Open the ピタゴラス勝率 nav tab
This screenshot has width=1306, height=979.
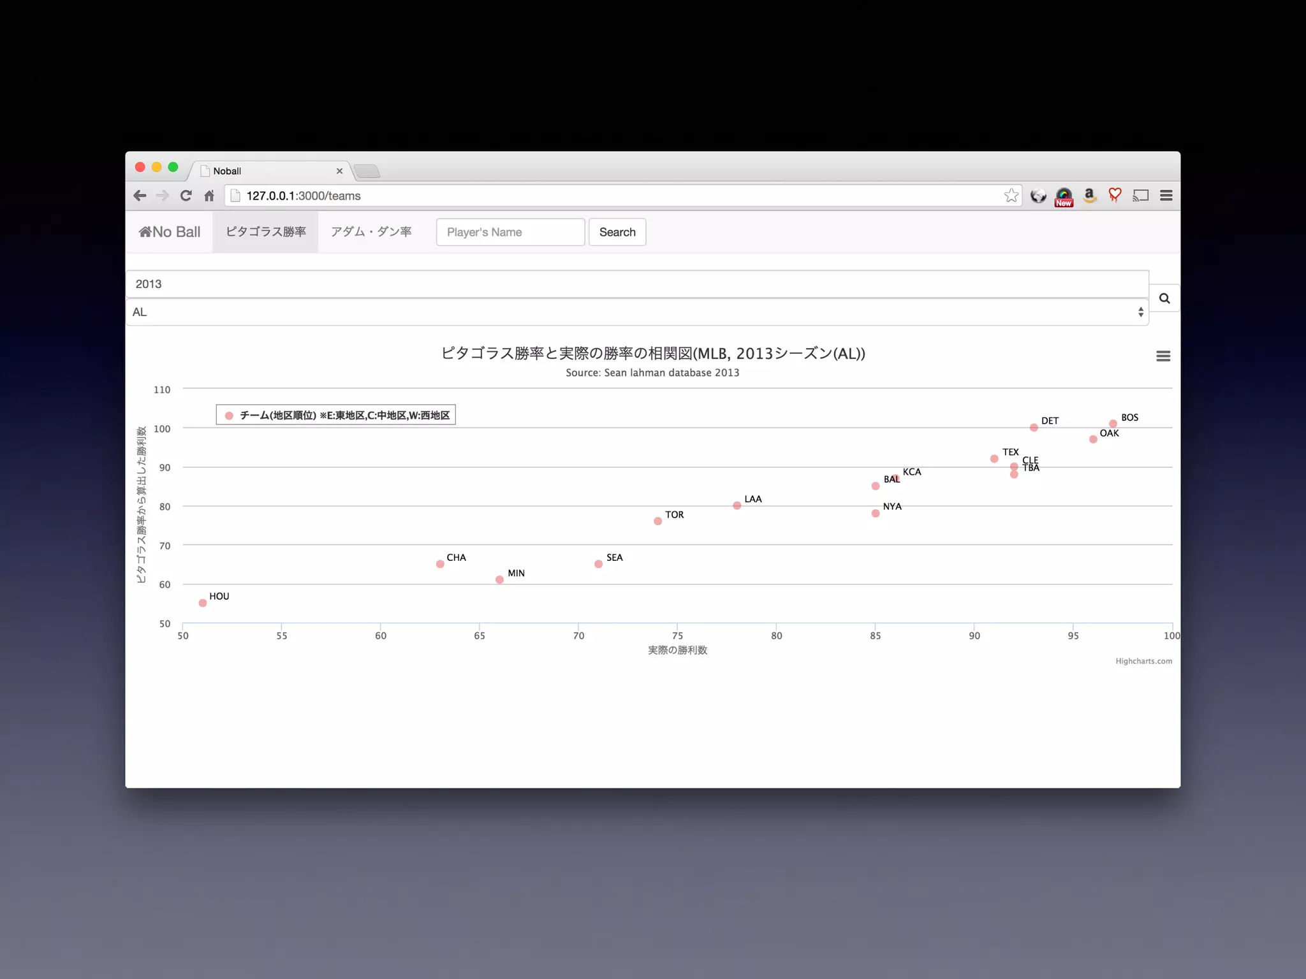265,232
